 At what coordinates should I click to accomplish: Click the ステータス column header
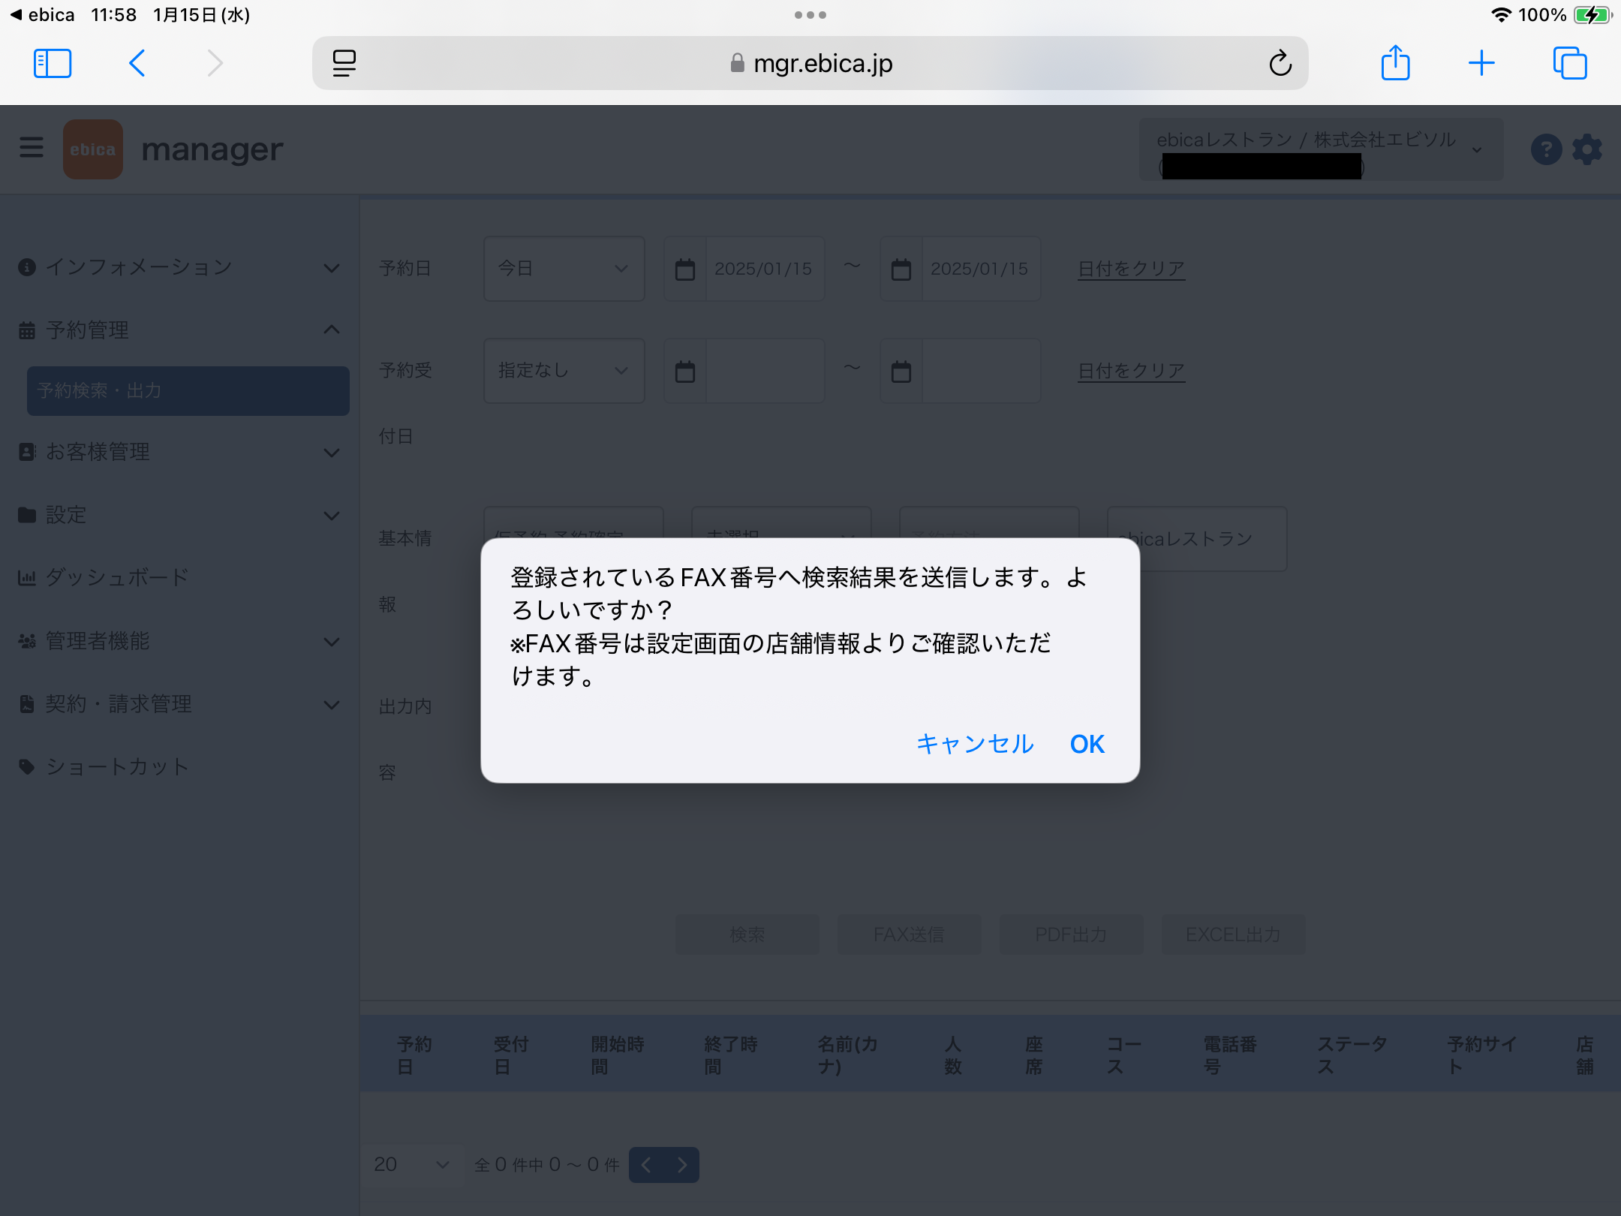[x=1352, y=1055]
